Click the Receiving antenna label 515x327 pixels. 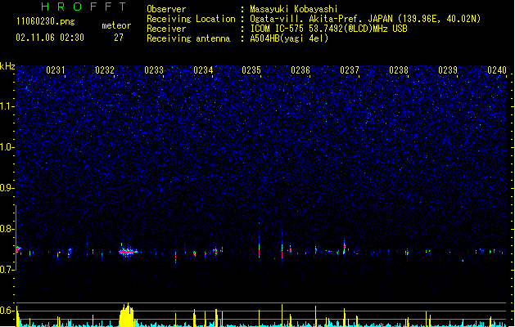point(188,38)
